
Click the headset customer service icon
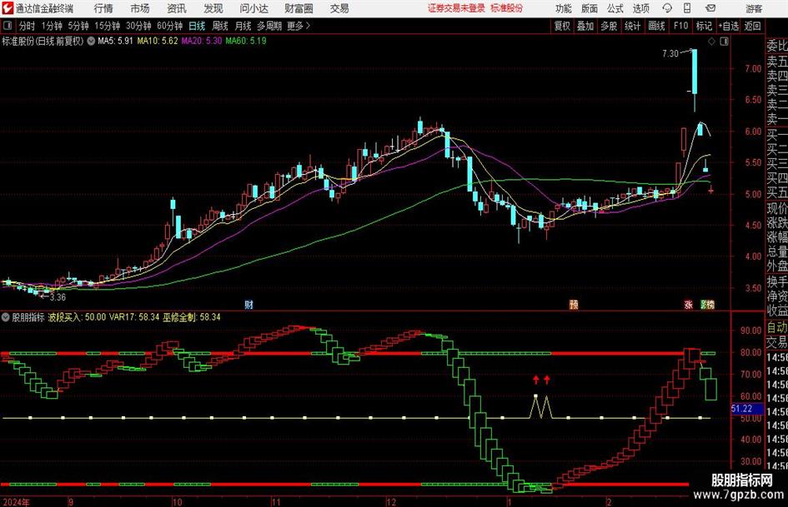coord(667,8)
